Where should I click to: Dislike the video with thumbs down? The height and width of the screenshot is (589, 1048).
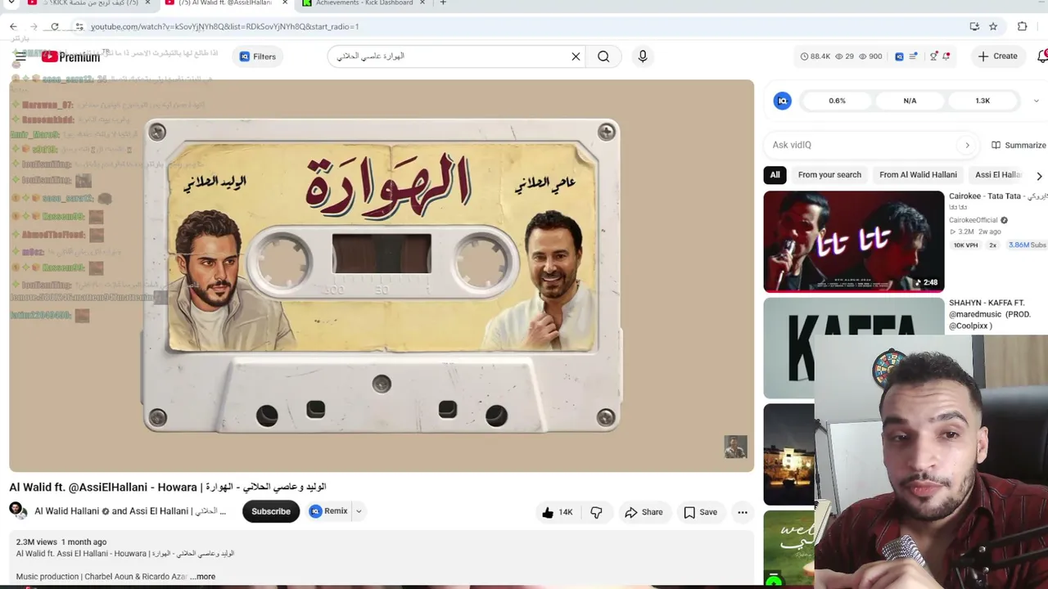596,512
